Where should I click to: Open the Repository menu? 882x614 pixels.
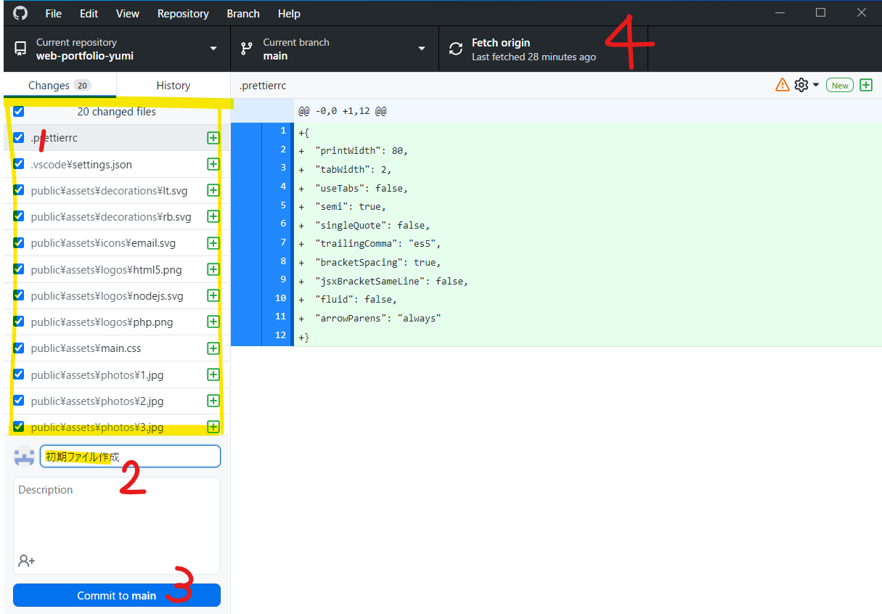[x=183, y=13]
